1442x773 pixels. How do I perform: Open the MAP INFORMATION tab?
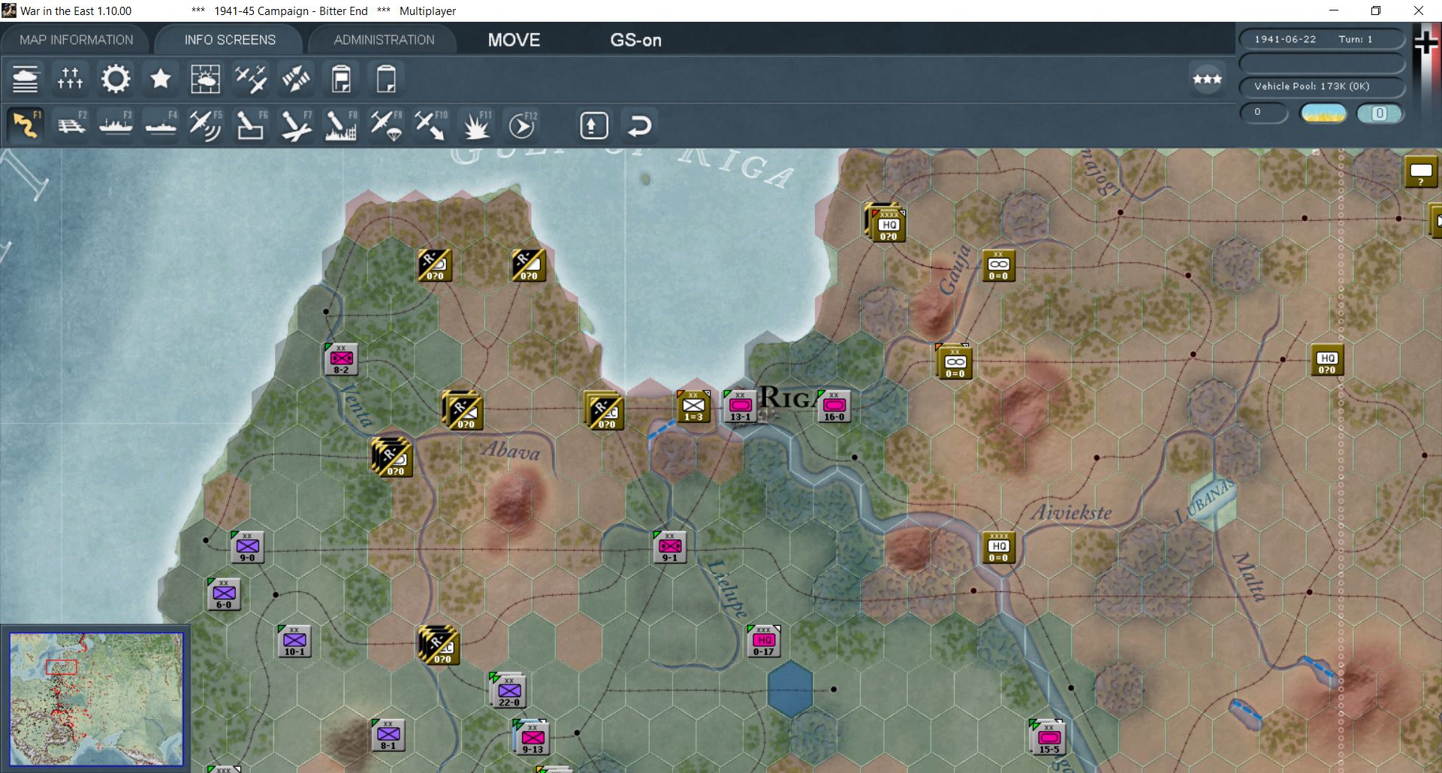point(77,40)
